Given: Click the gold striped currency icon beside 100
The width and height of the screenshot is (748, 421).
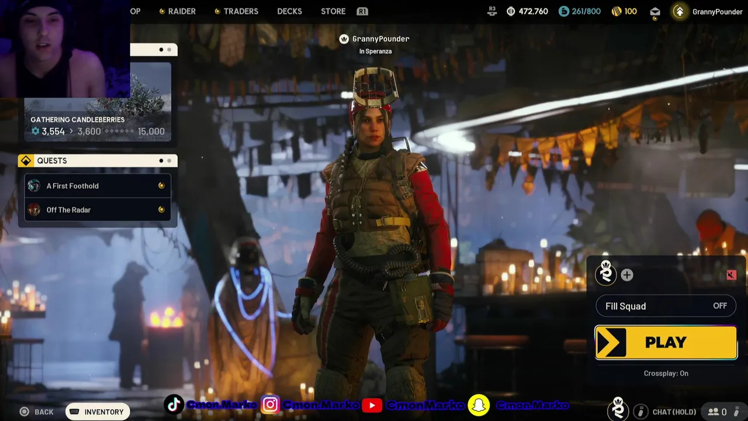Looking at the screenshot, I should (617, 11).
